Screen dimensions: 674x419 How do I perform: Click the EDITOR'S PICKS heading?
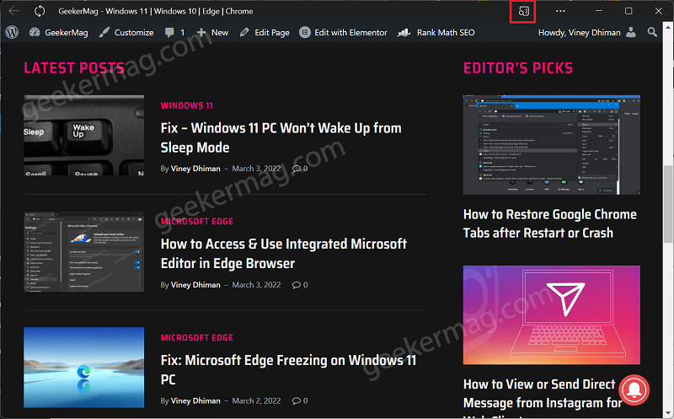tap(518, 68)
